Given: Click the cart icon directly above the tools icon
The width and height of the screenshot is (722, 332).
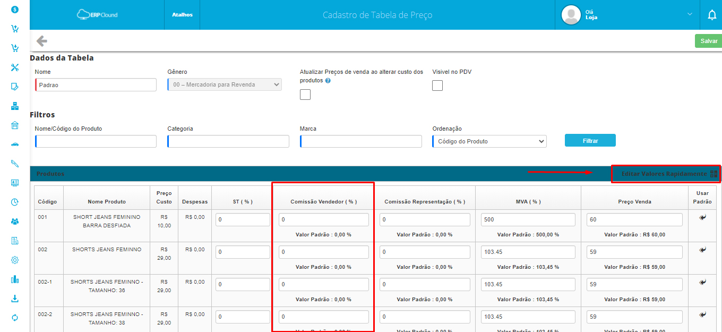Looking at the screenshot, I should pyautogui.click(x=15, y=48).
